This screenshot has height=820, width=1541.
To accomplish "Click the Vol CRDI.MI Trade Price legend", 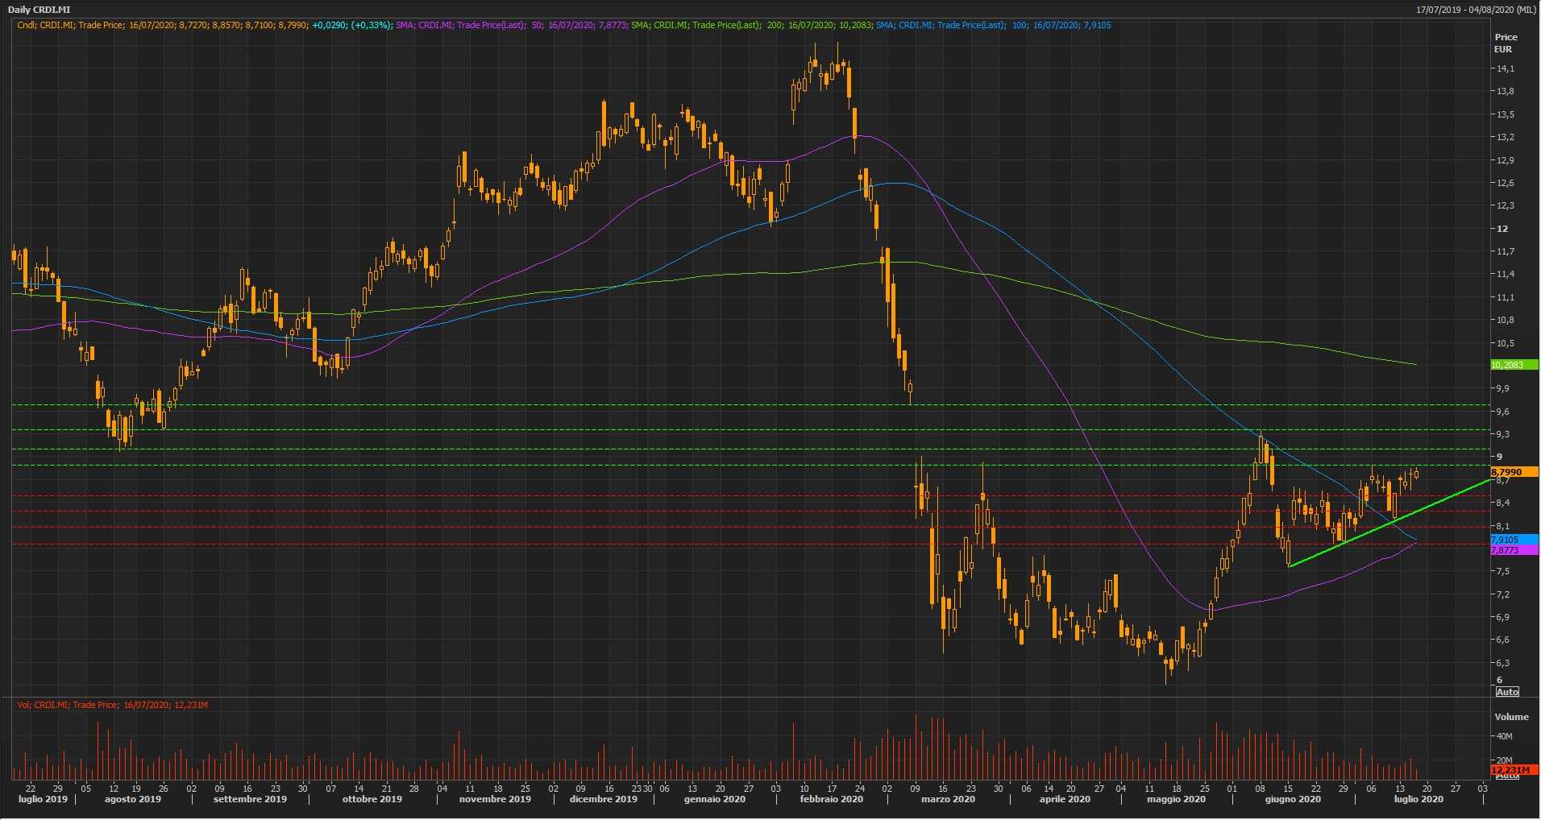I will [113, 705].
